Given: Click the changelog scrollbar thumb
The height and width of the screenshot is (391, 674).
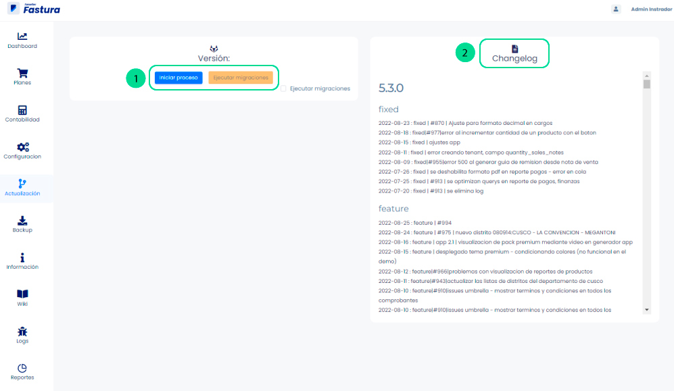Looking at the screenshot, I should [646, 84].
